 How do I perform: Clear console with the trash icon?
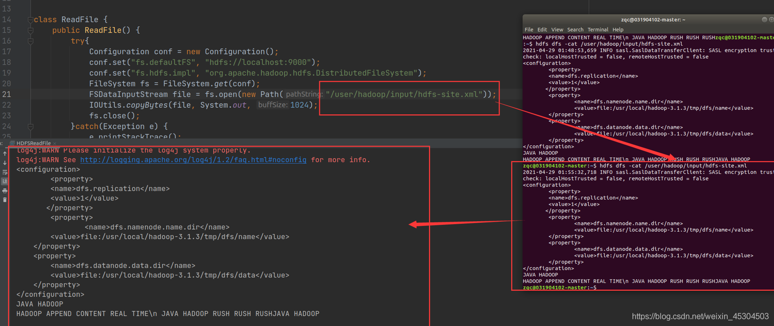[5, 200]
